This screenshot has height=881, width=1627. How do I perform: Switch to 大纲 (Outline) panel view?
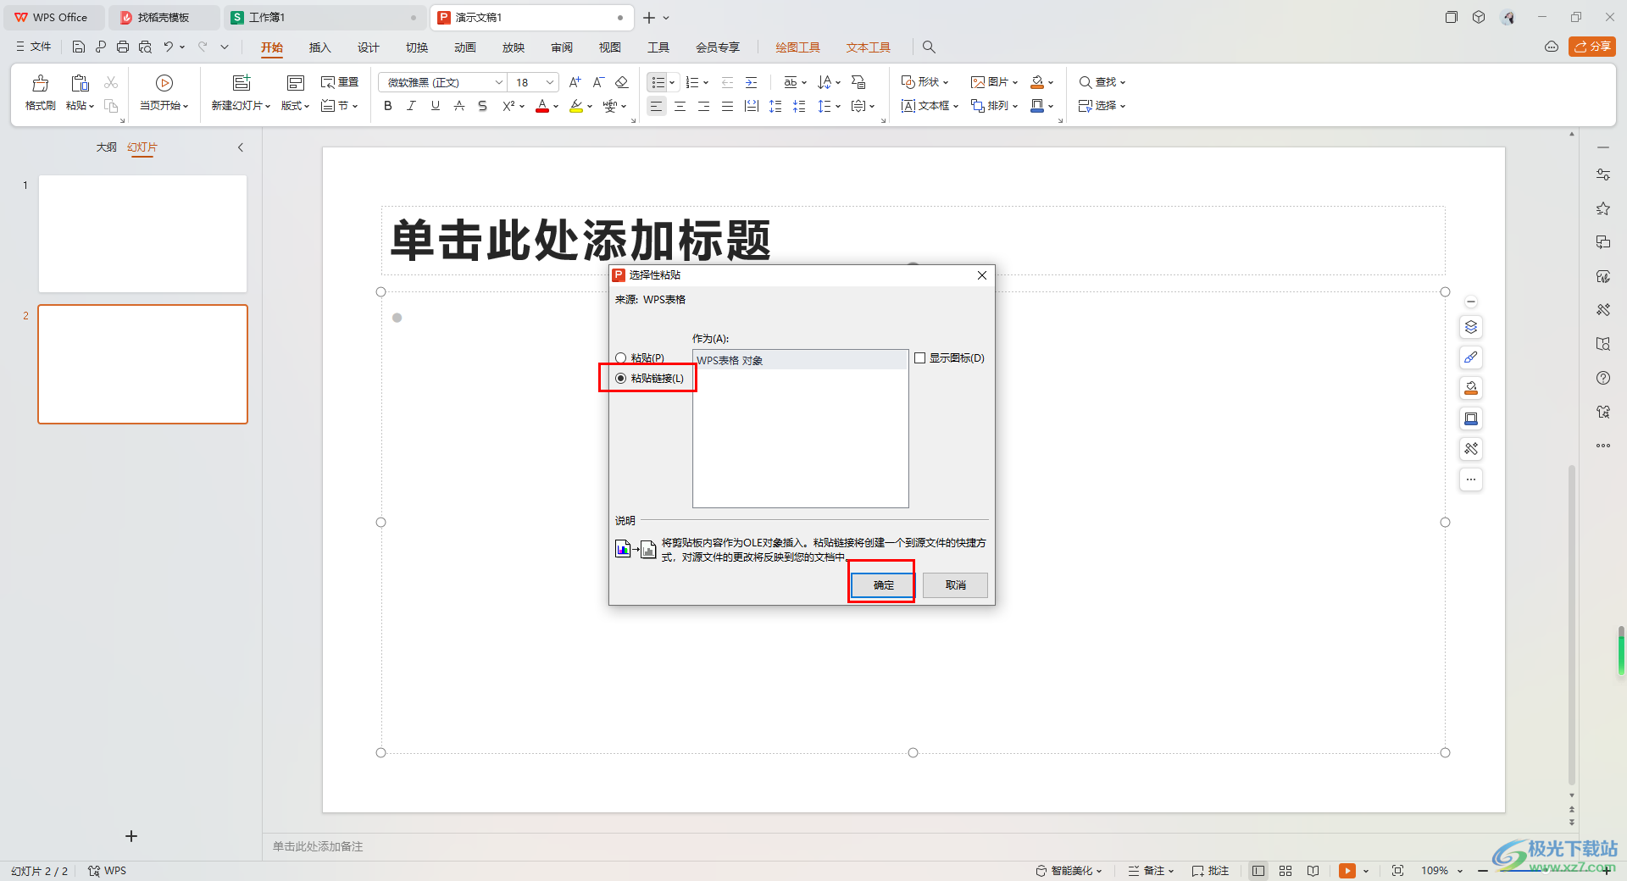(106, 147)
